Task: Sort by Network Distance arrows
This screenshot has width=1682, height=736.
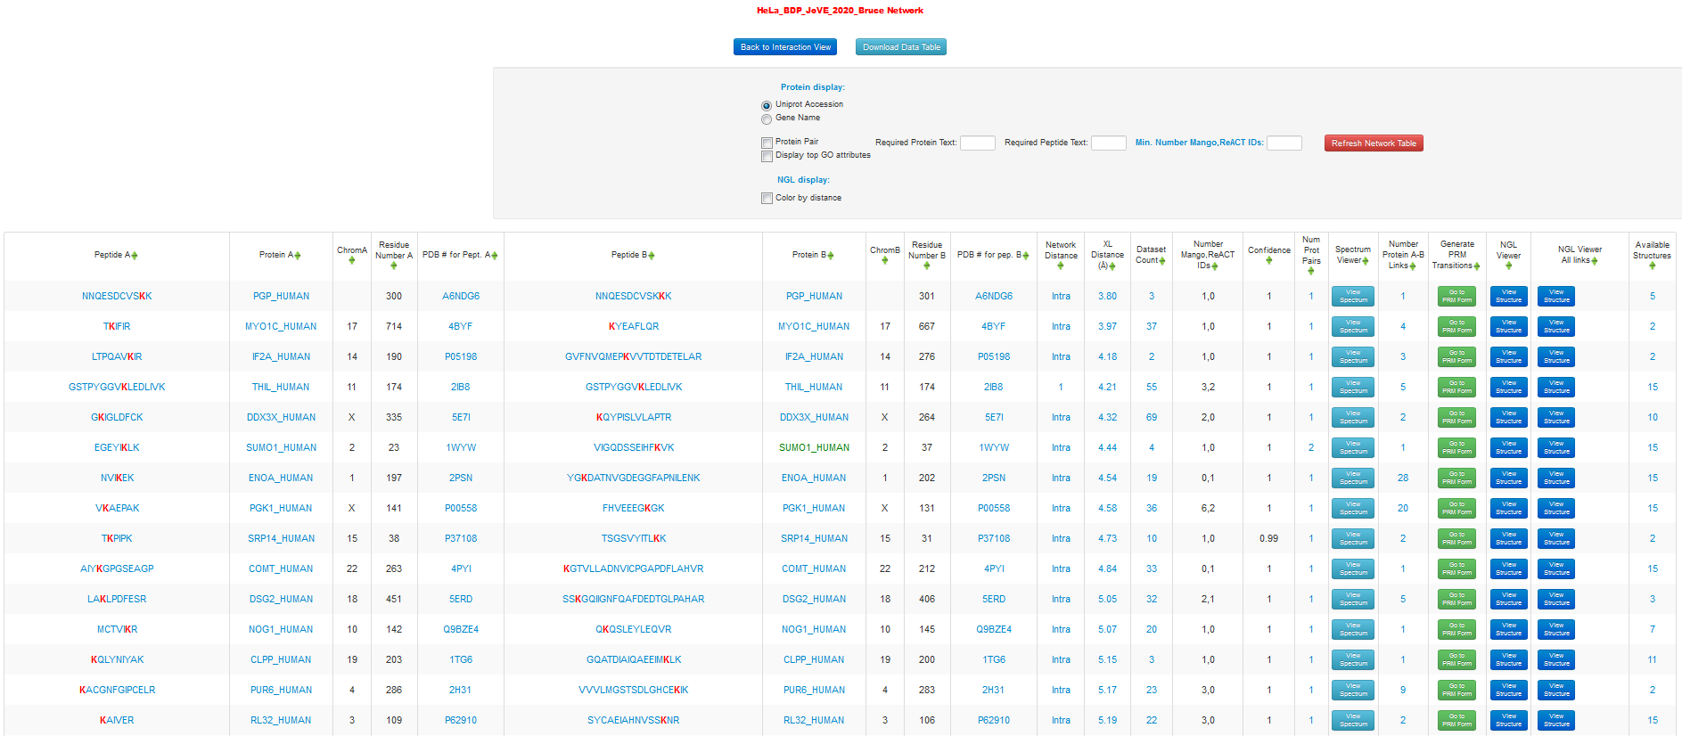Action: (1061, 266)
